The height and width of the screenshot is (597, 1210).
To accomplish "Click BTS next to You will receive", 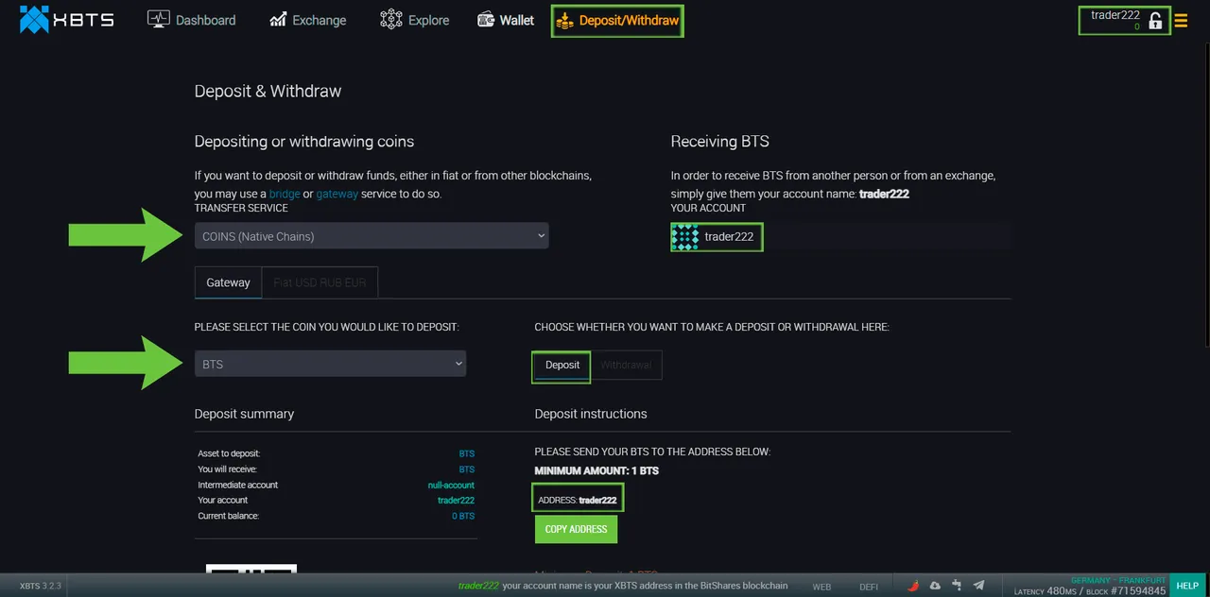I will (x=467, y=469).
